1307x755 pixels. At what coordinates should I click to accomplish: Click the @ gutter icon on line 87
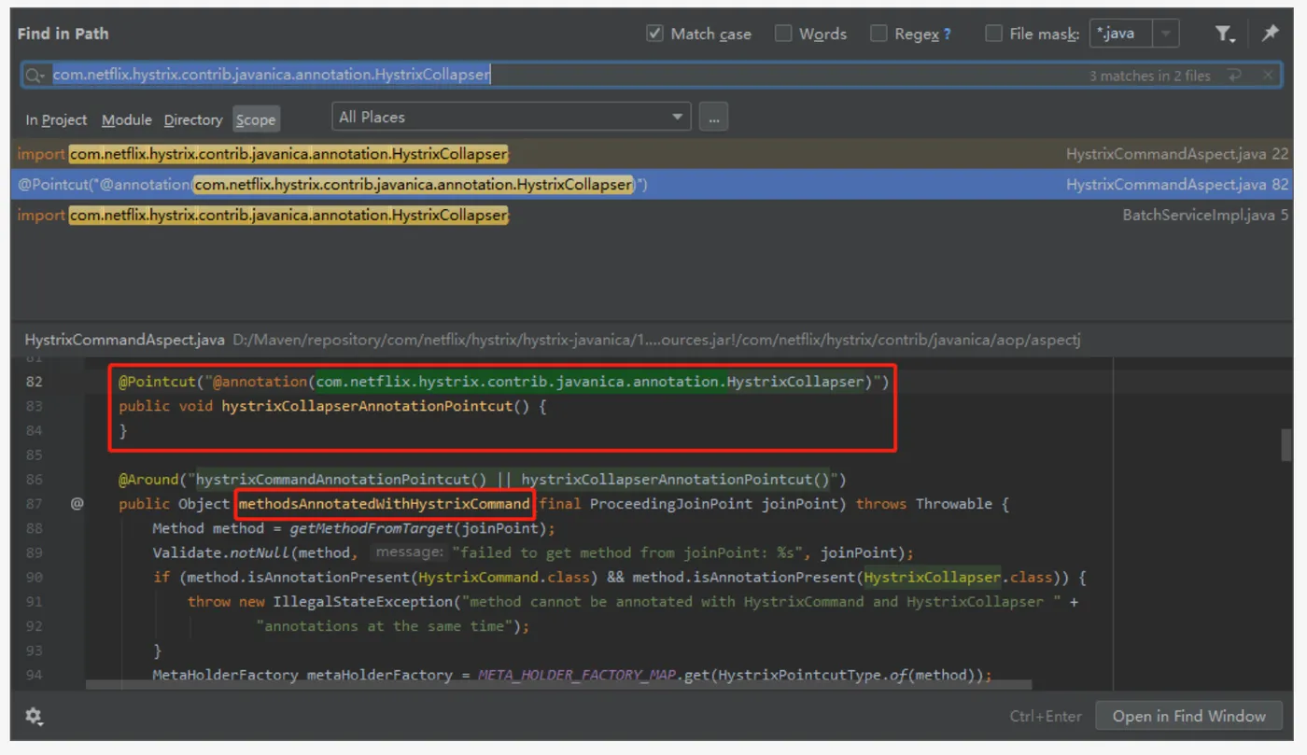click(x=77, y=504)
